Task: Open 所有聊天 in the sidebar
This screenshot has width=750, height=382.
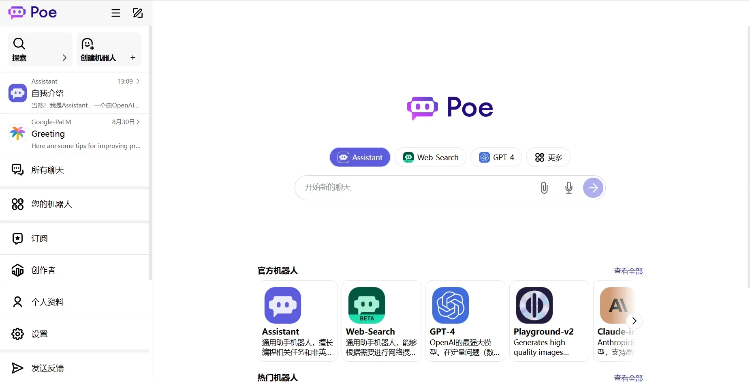Action: [75, 170]
